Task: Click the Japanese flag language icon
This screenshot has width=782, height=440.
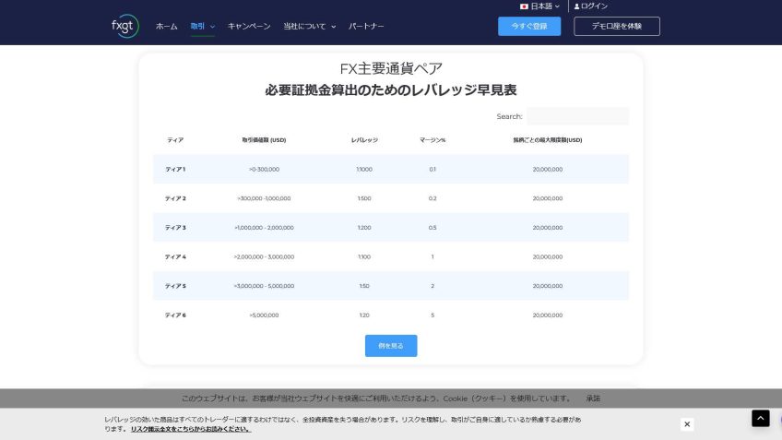Action: [524, 6]
